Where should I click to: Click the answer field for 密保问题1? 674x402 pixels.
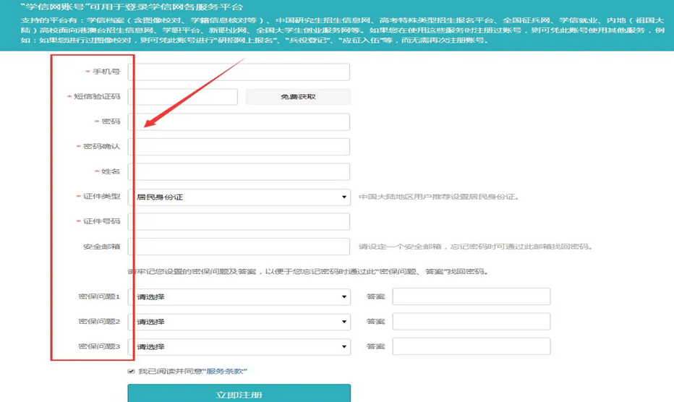click(471, 297)
